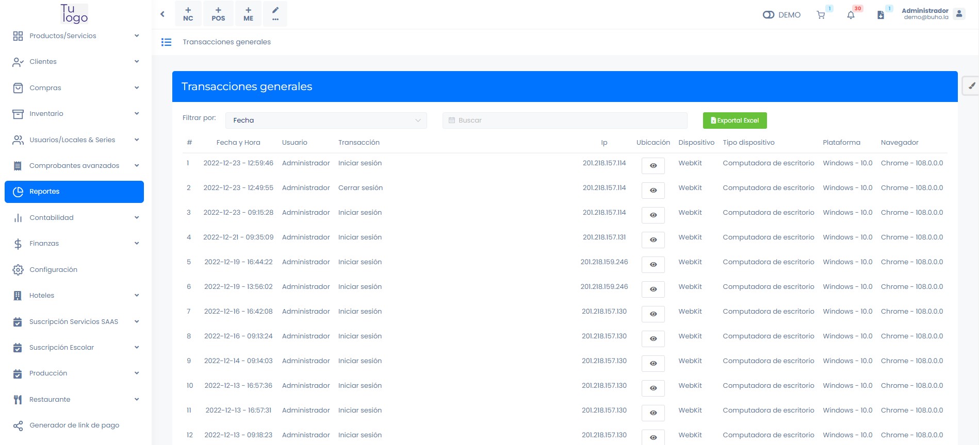Expand the Productos/Servicios menu
Image resolution: width=979 pixels, height=445 pixels.
[x=74, y=36]
